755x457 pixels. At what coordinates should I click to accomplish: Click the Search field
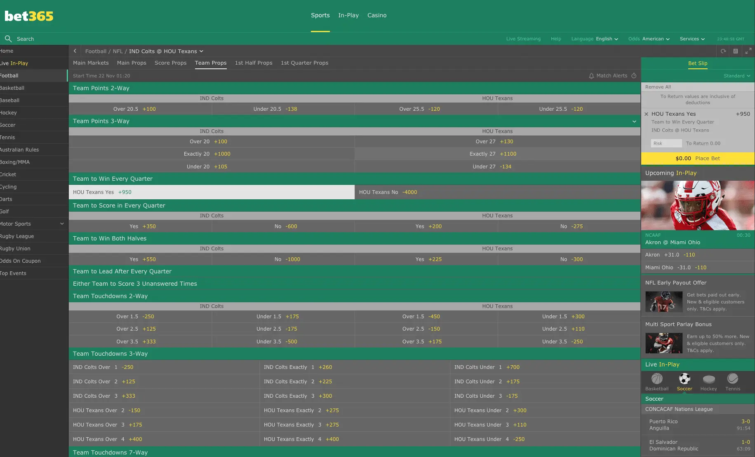[x=25, y=39]
